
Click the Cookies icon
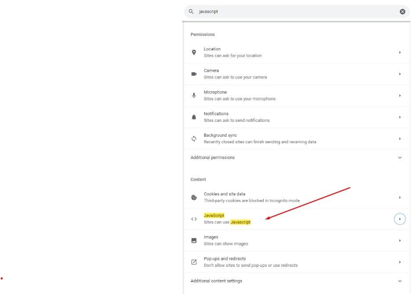click(x=194, y=197)
